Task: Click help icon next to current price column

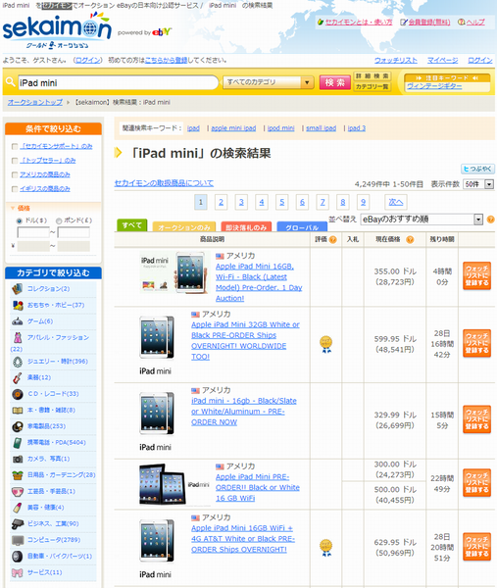Action: (410, 239)
